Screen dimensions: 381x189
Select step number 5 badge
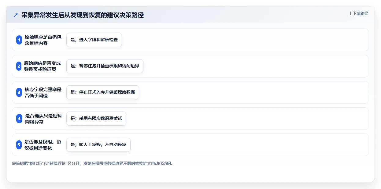coord(19,145)
